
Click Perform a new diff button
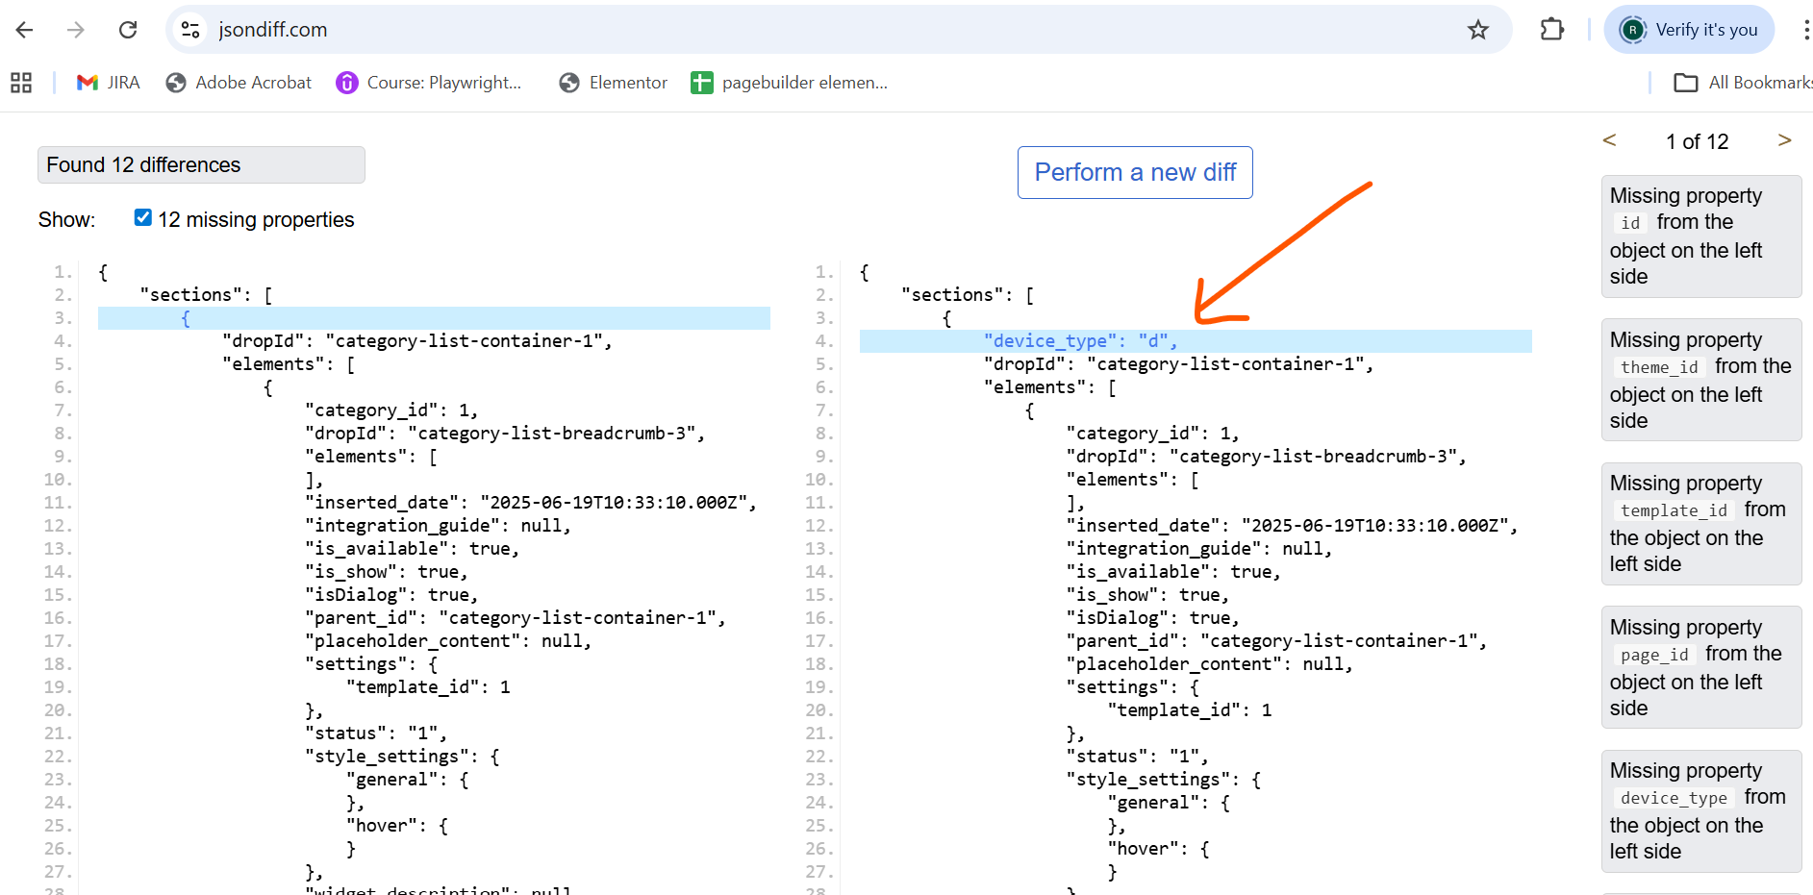1135,172
